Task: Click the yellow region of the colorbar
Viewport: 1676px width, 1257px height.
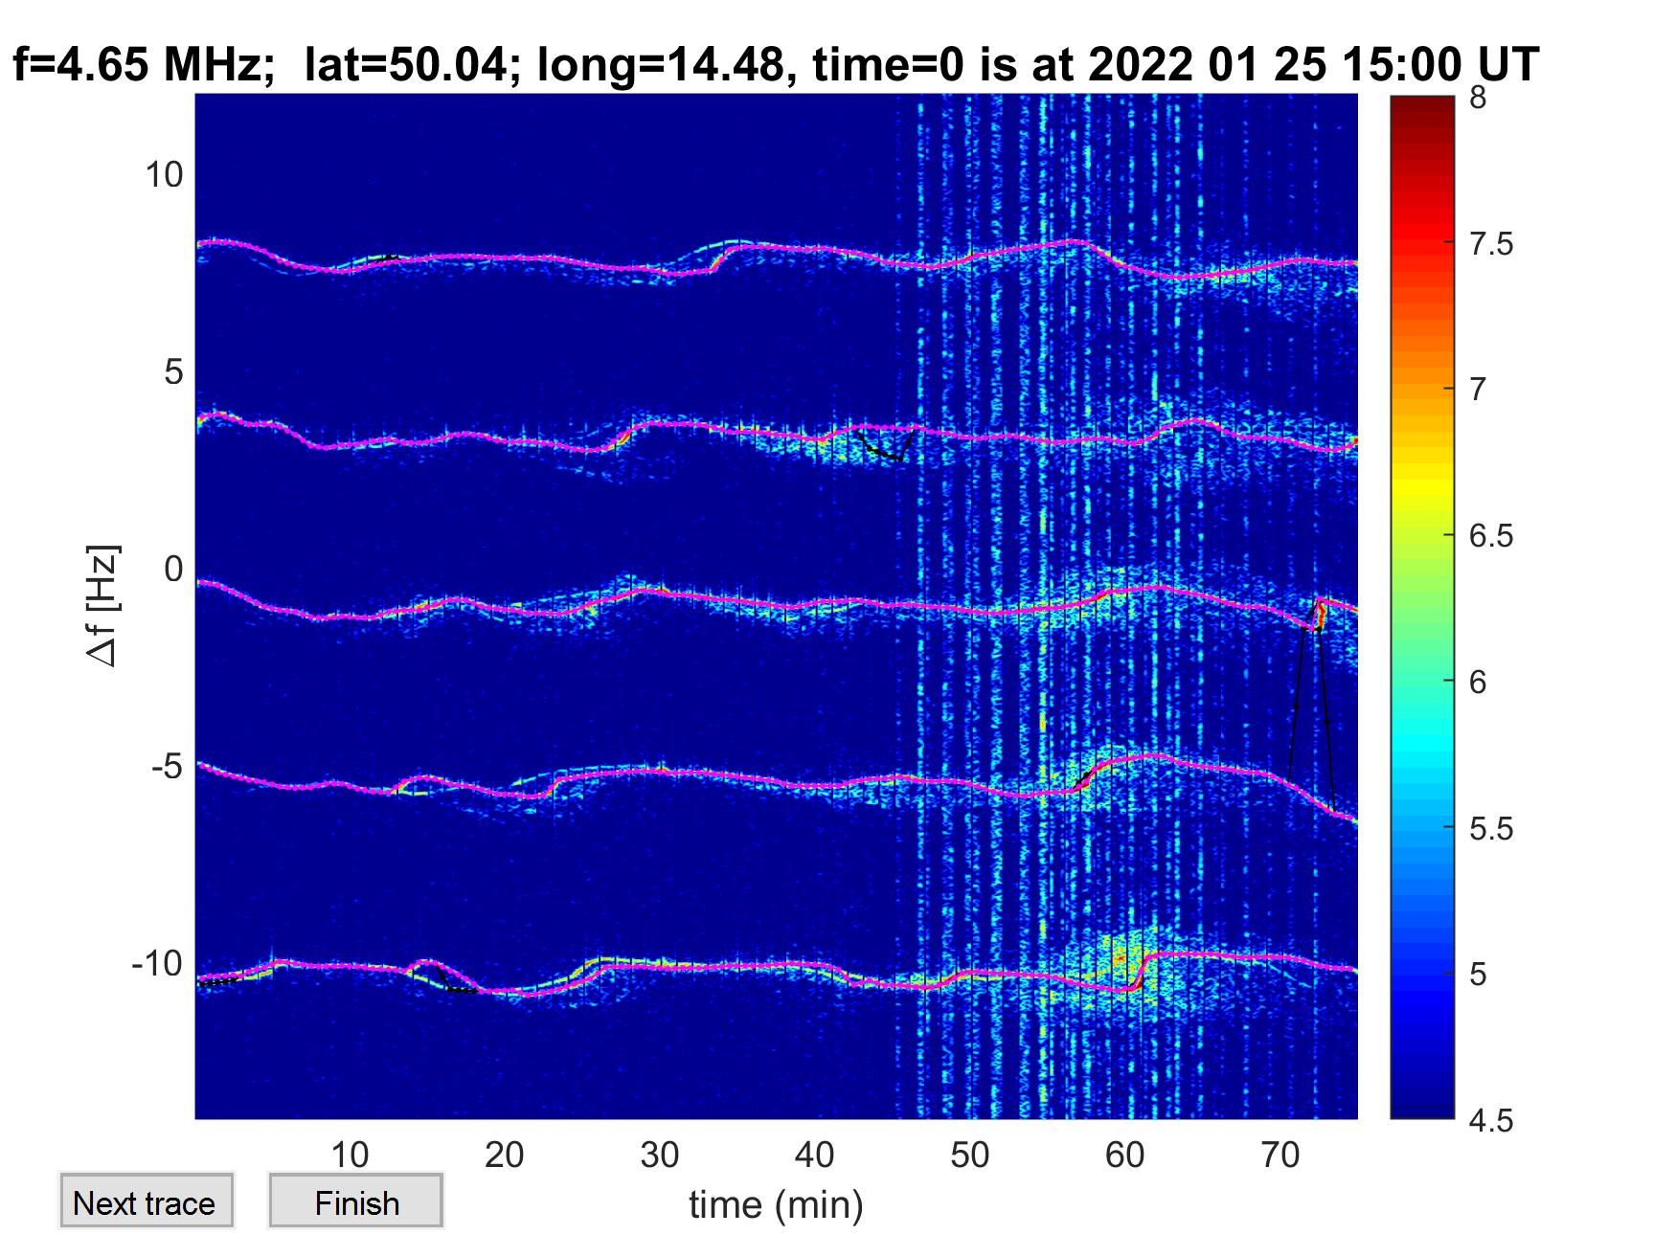Action: (x=1422, y=488)
